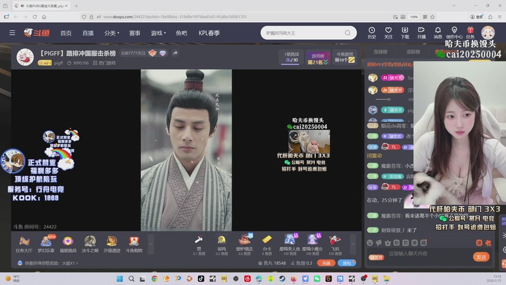Open 下载 client download
The width and height of the screenshot is (506, 285).
click(405, 33)
